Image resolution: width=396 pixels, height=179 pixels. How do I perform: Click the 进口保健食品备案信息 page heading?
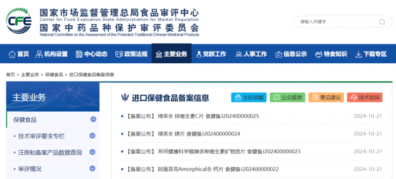point(170,97)
